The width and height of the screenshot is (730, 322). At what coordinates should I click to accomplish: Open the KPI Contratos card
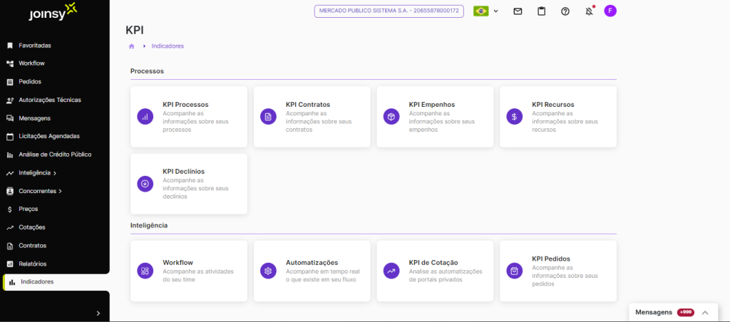[312, 117]
